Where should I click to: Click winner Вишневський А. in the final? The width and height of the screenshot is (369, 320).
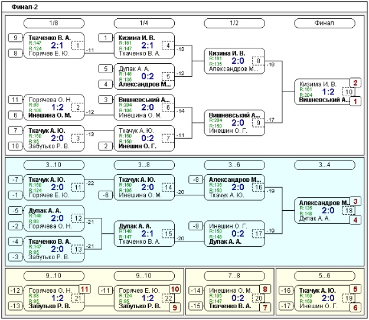point(324,100)
